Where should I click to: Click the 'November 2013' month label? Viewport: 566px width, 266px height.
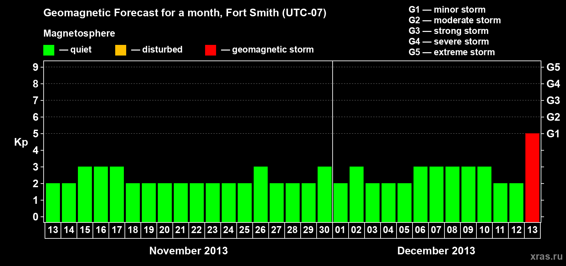[x=188, y=251]
